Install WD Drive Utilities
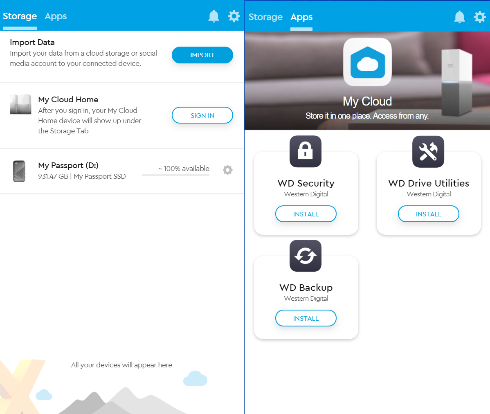This screenshot has width=490, height=414. (x=428, y=214)
